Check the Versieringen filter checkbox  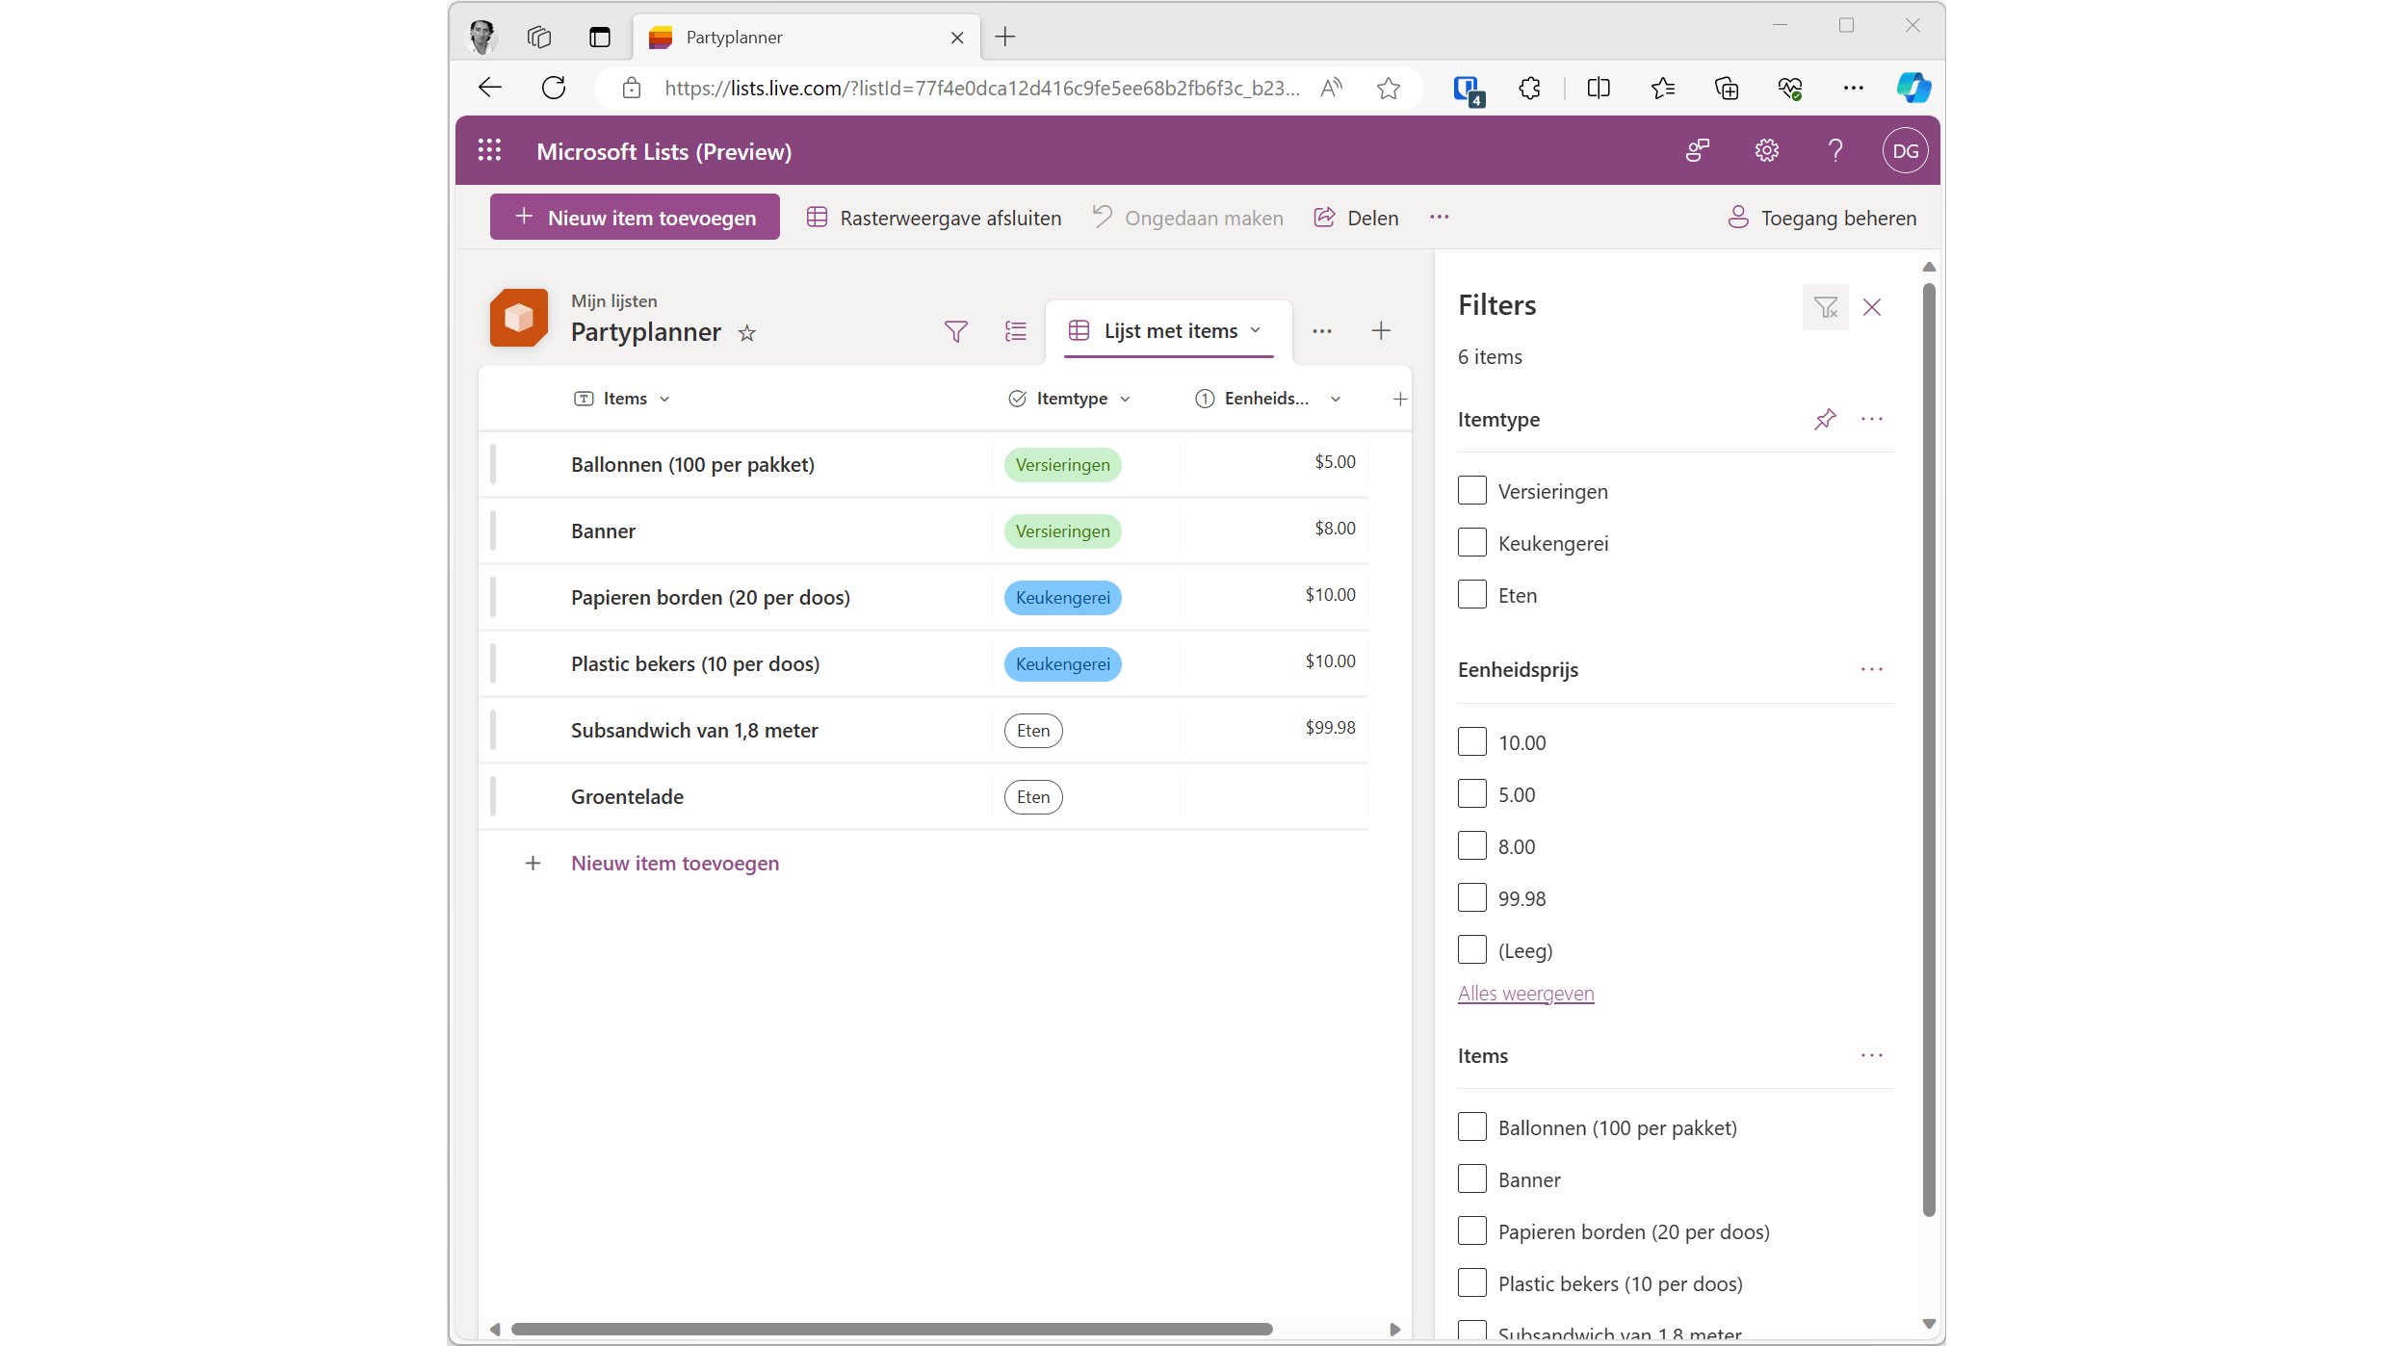pos(1471,491)
